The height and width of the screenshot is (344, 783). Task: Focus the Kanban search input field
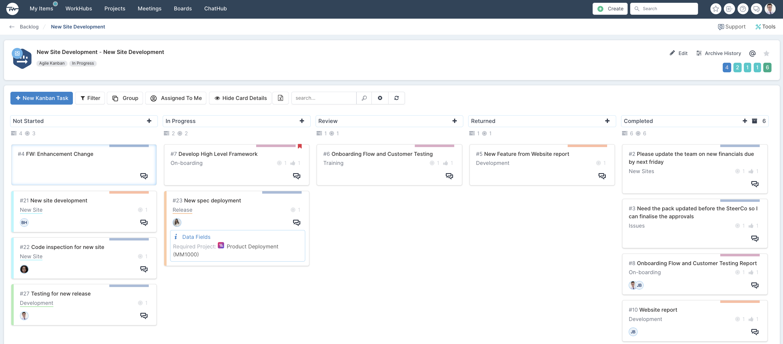[324, 98]
